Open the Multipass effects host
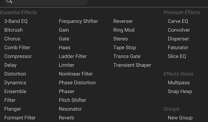This screenshot has width=208, height=122. point(179,83)
